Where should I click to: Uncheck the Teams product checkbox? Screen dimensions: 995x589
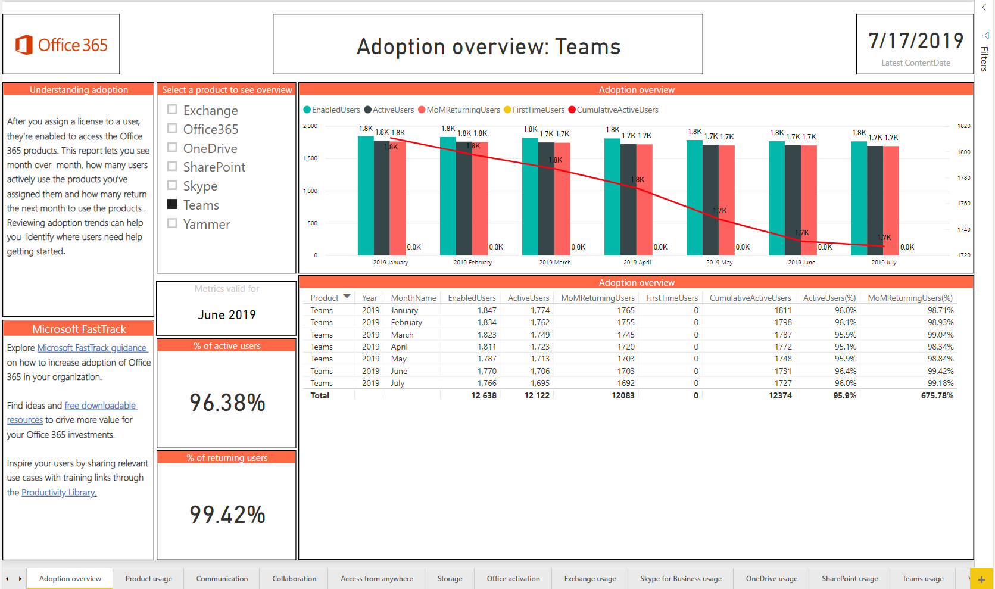(173, 204)
